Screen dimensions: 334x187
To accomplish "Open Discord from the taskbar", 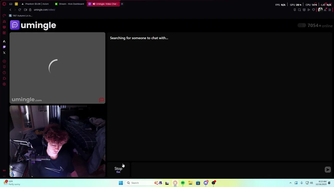I will coord(206,183).
